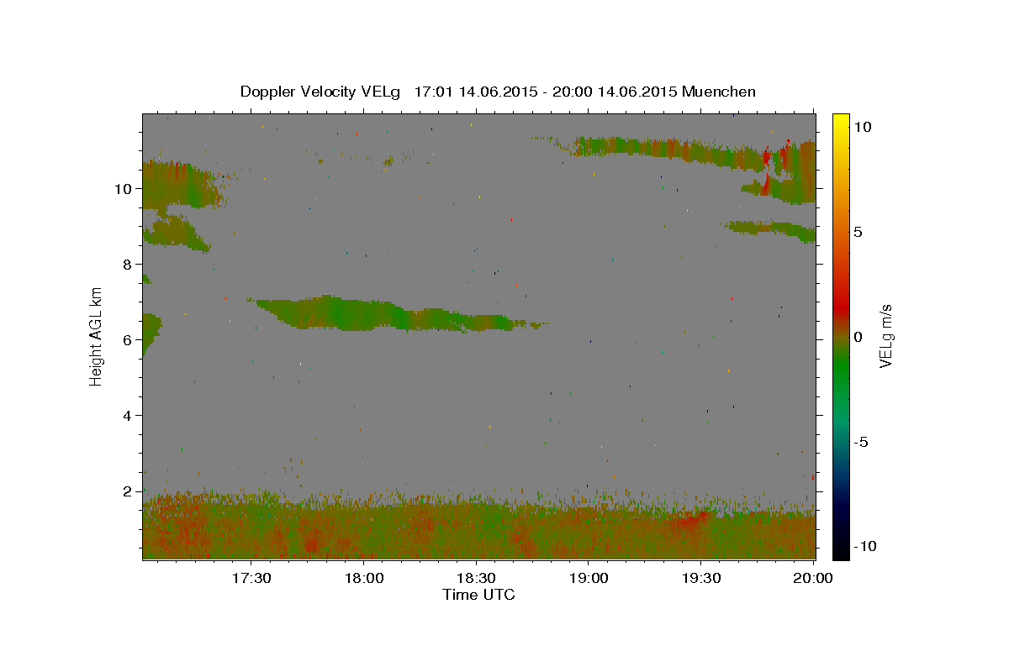Image resolution: width=1009 pixels, height=672 pixels.
Task: Click the 17:30 time tick label
Action: click(251, 579)
